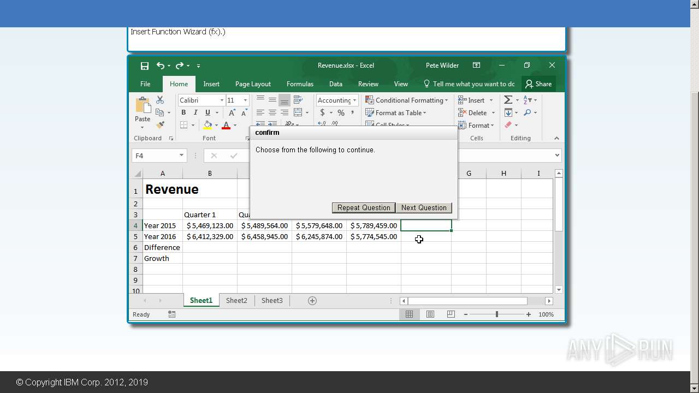Click the AutoSum sigma icon
Viewport: 699px width, 393px height.
click(x=508, y=100)
